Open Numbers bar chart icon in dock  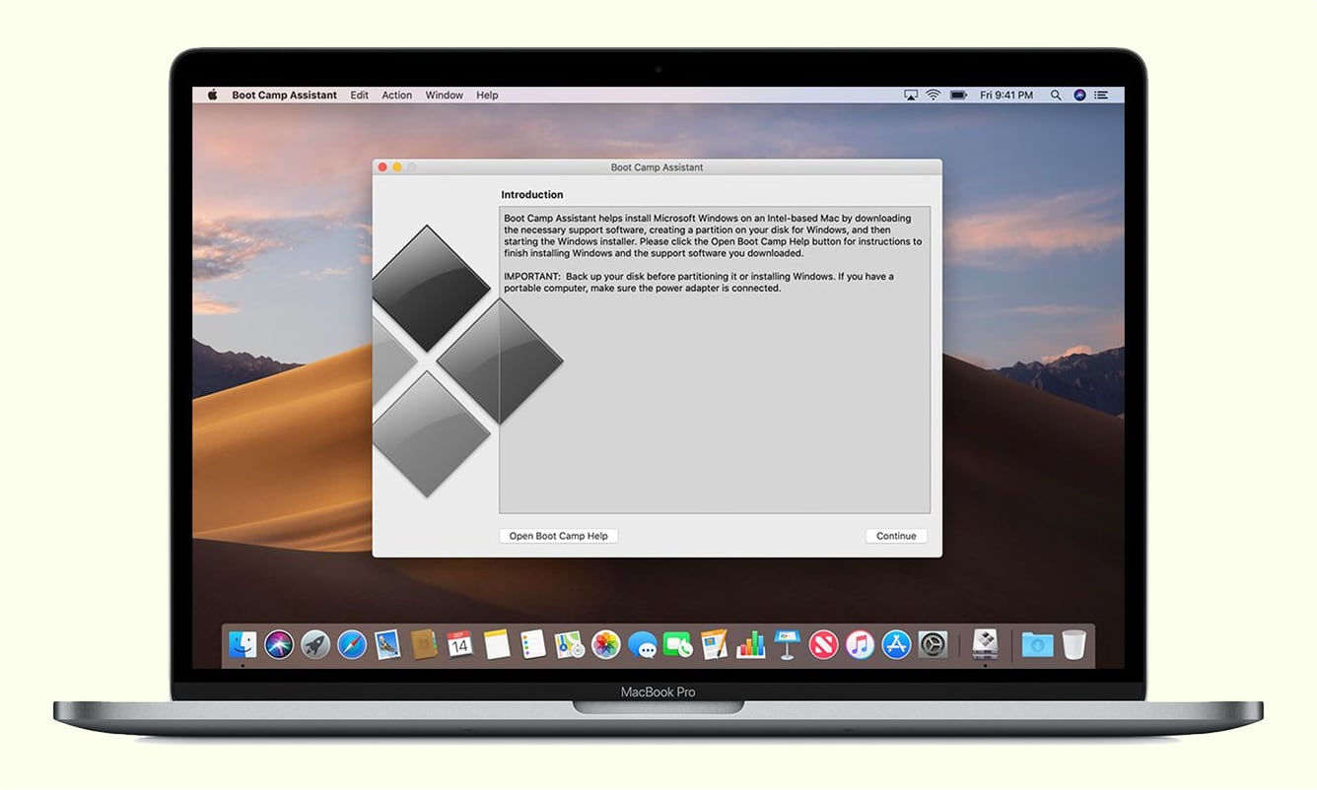750,645
